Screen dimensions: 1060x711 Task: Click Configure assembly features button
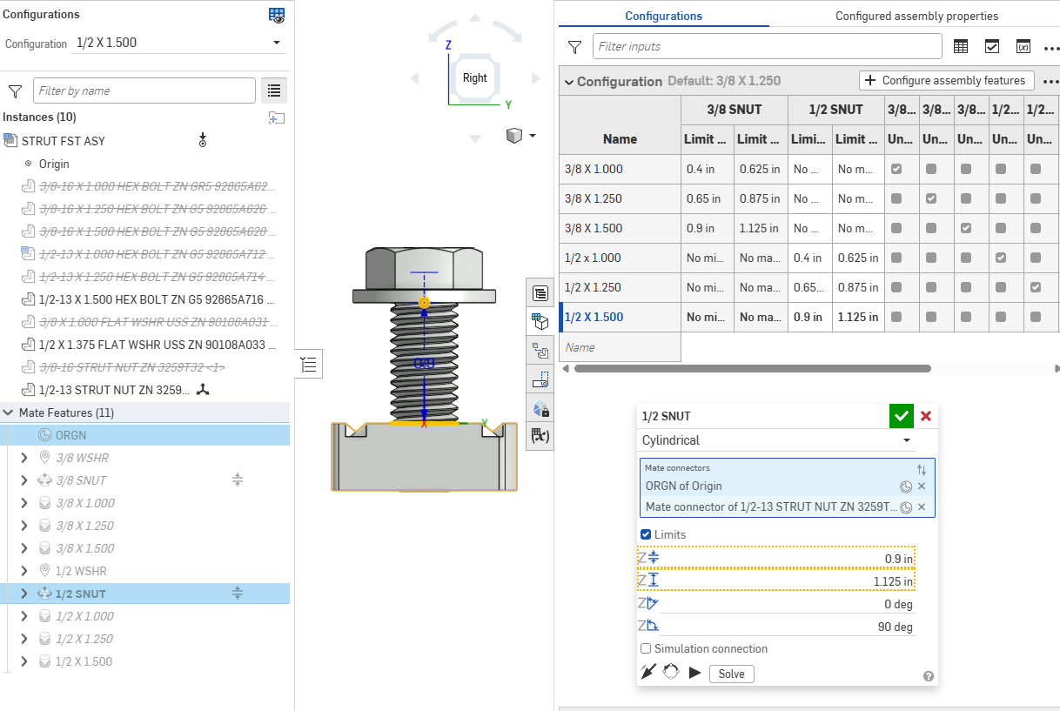tap(946, 80)
